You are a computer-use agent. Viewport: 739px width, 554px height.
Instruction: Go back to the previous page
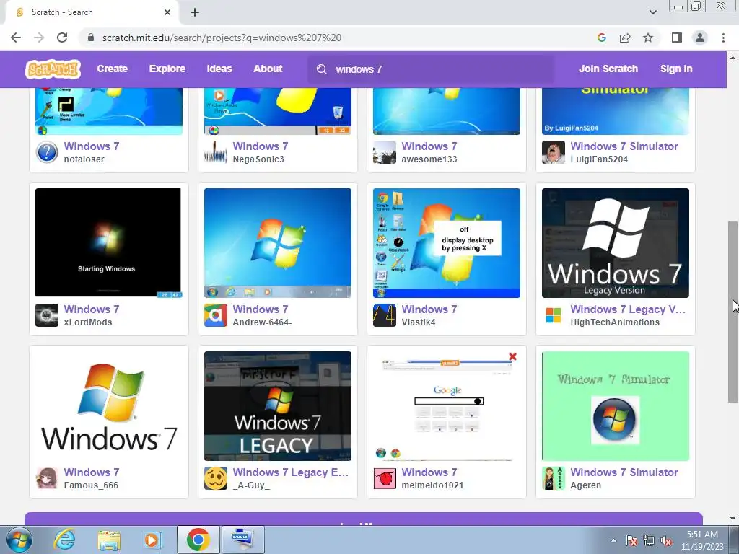pyautogui.click(x=16, y=38)
